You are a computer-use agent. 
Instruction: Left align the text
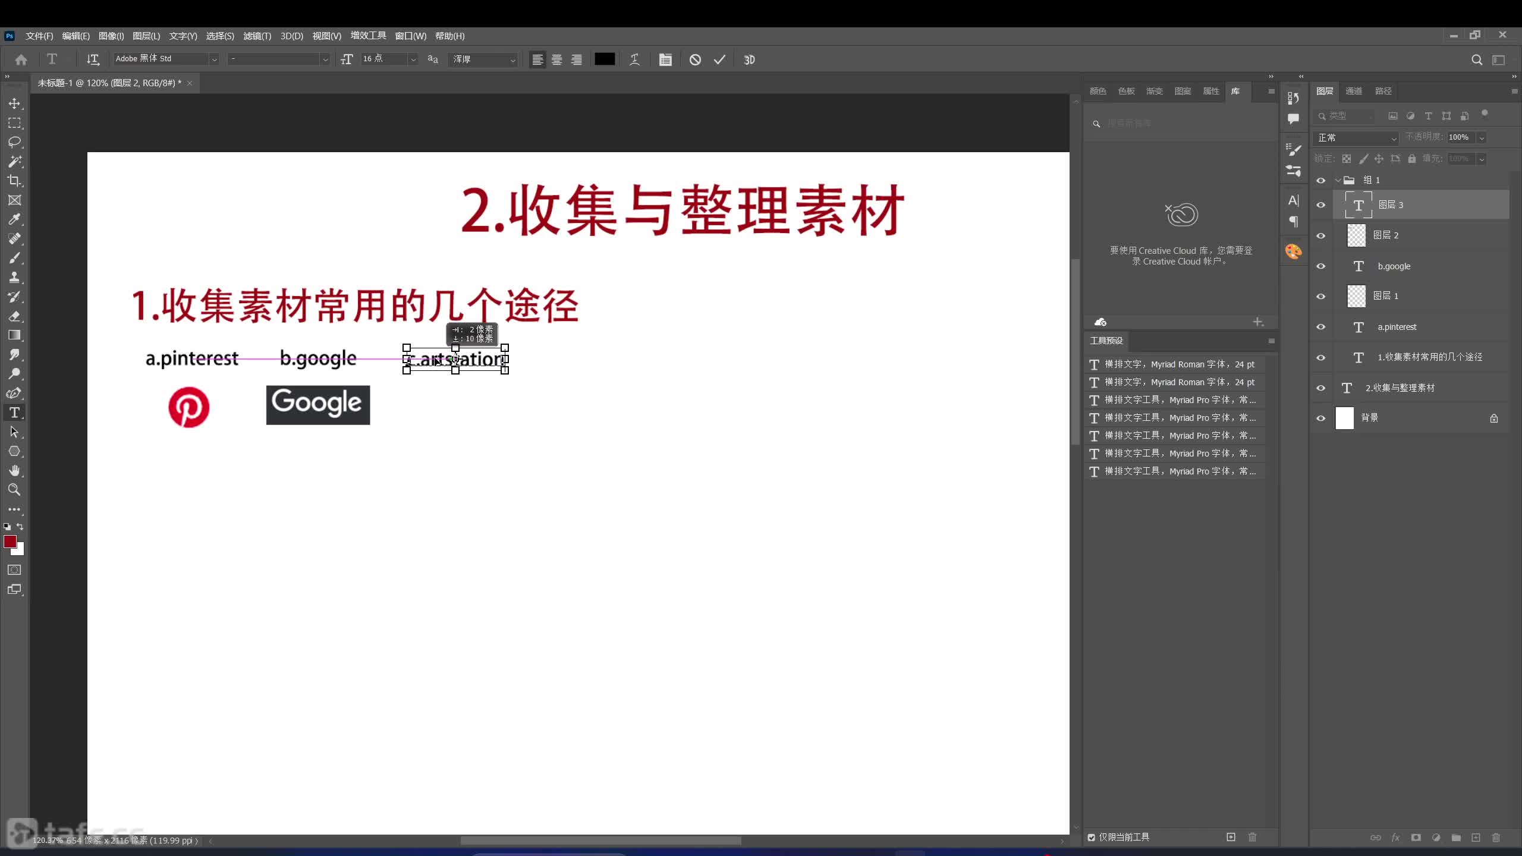(x=537, y=59)
